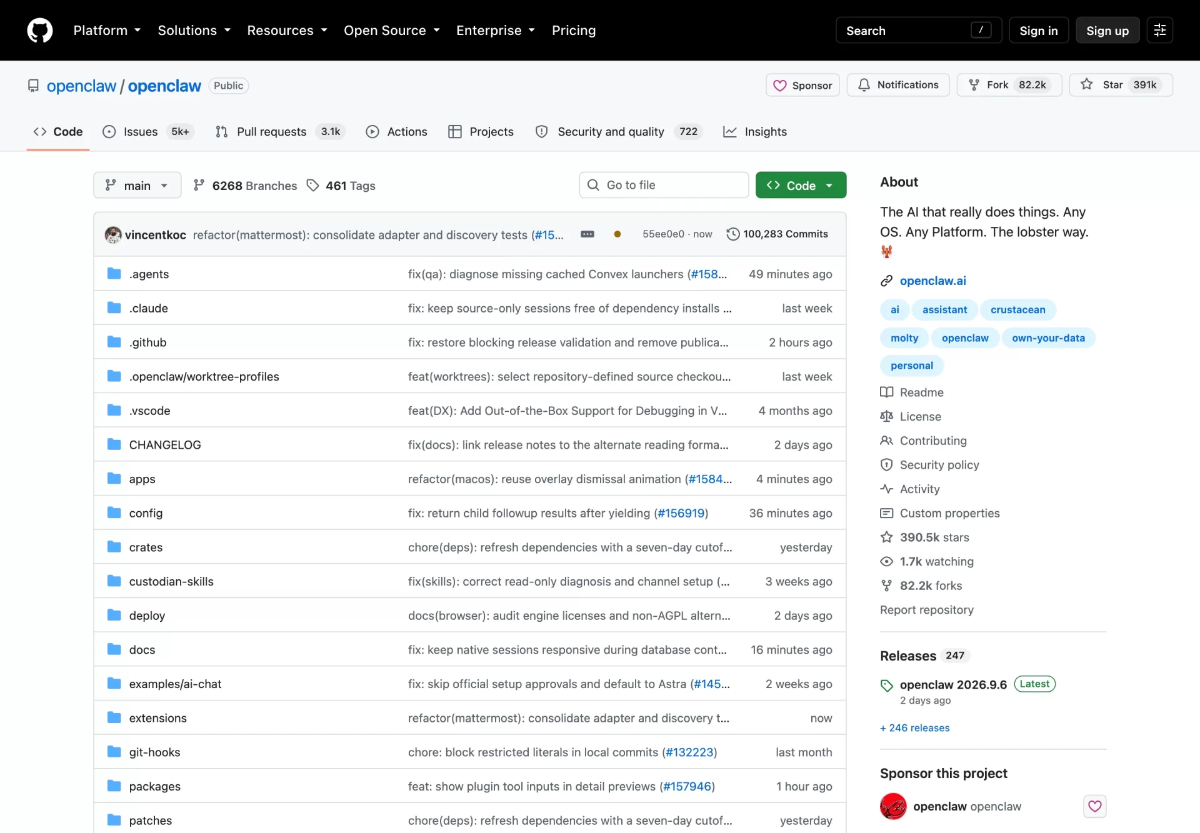Click the eye icon beside 1.7k watching
Image resolution: width=1200 pixels, height=833 pixels.
tap(886, 561)
